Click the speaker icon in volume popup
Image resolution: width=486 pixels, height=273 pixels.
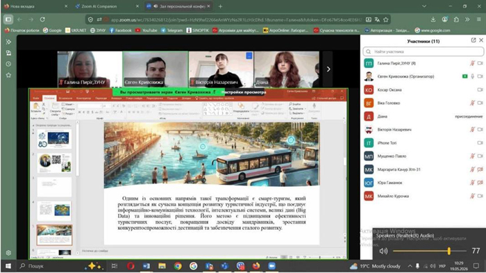coord(383,251)
